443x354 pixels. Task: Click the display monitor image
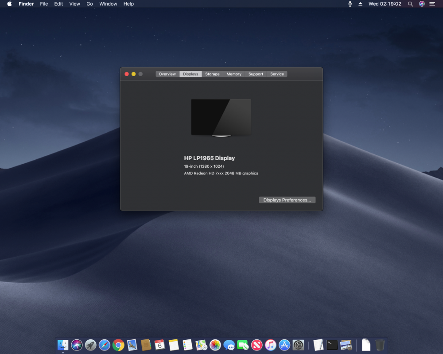[221, 118]
